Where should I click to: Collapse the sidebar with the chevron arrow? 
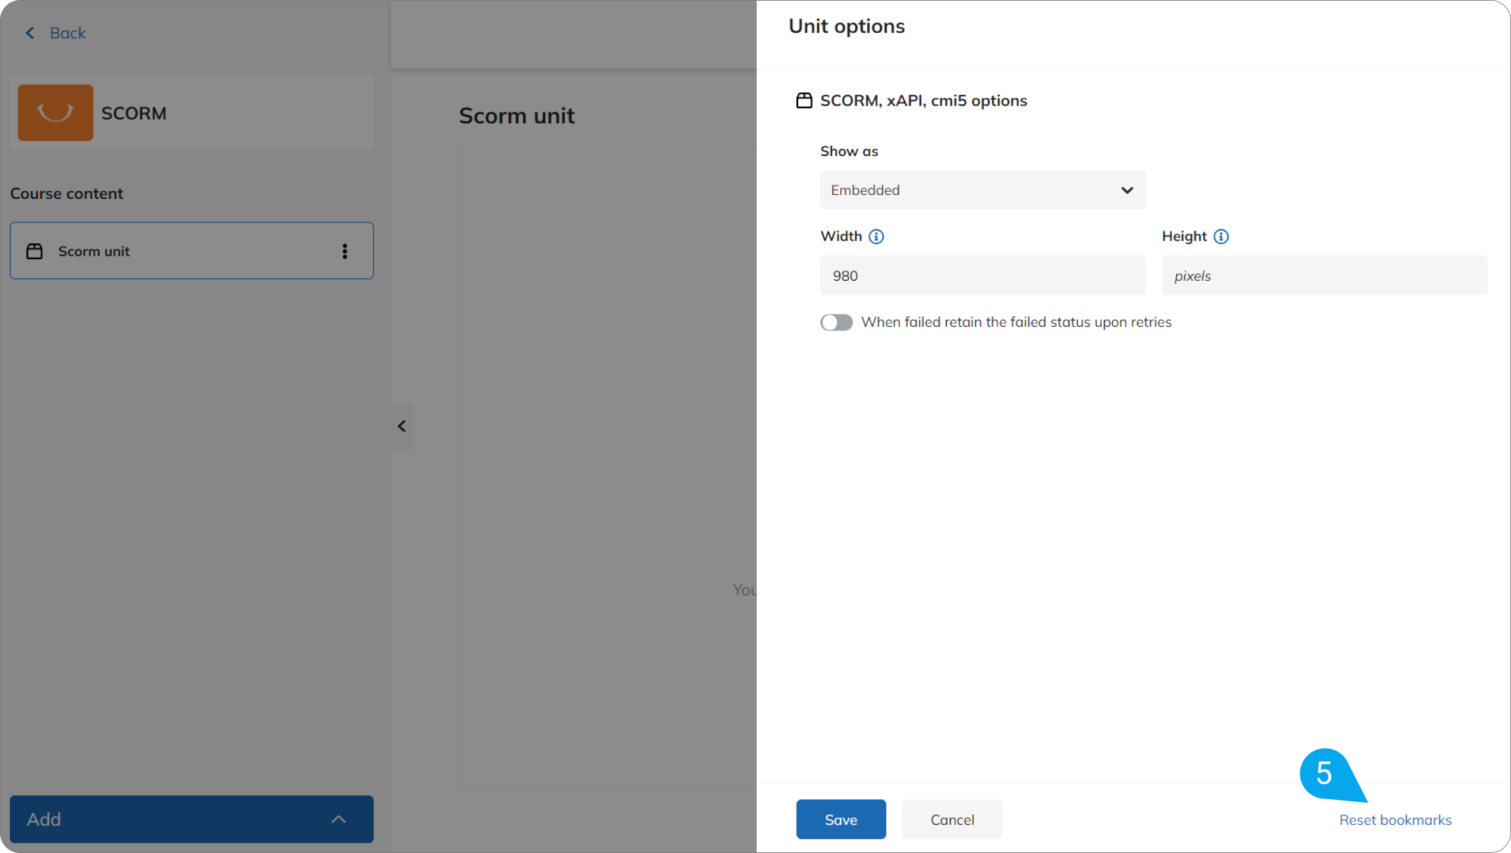click(402, 426)
